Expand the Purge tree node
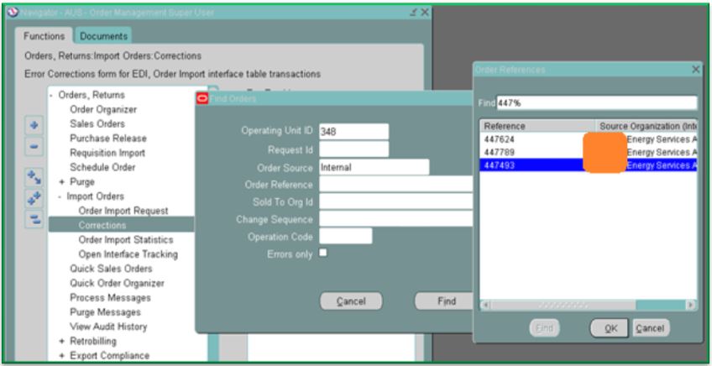 62,182
